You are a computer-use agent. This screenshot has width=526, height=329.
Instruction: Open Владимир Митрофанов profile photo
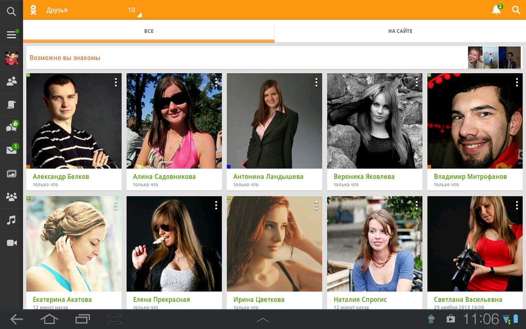[x=475, y=121]
